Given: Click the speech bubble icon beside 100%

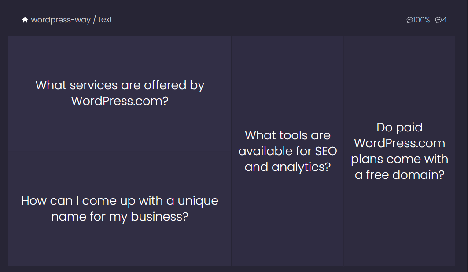Looking at the screenshot, I should (x=409, y=20).
